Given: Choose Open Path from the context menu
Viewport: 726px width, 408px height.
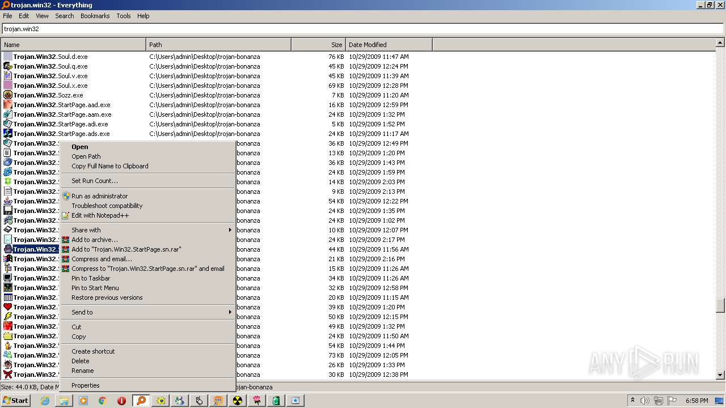Looking at the screenshot, I should click(x=147, y=156).
